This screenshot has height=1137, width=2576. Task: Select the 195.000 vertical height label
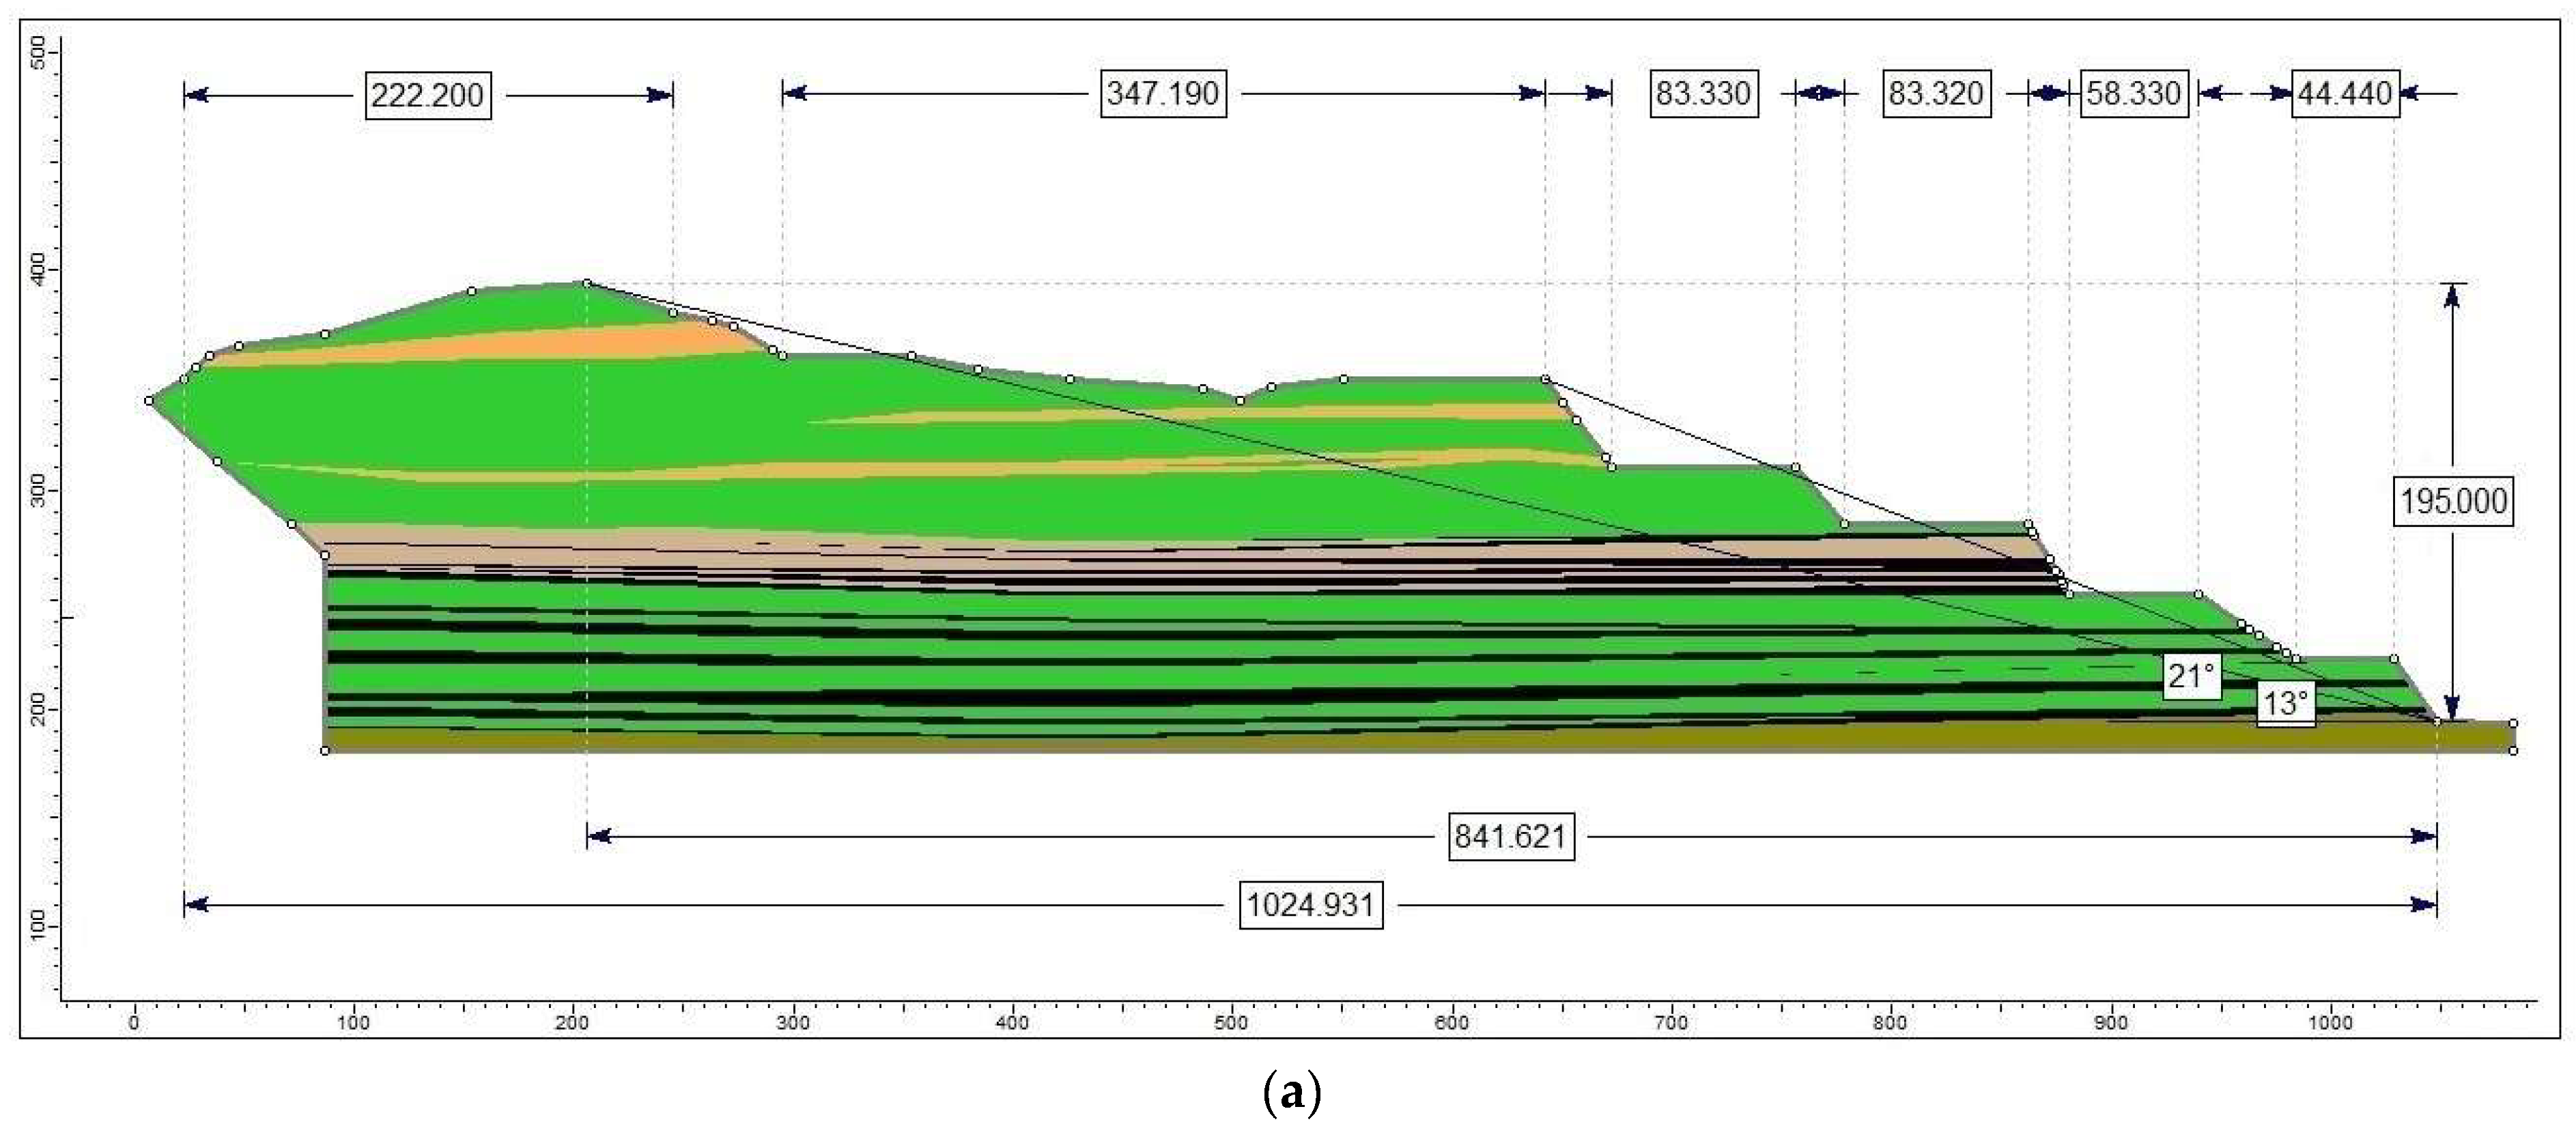2453,501
